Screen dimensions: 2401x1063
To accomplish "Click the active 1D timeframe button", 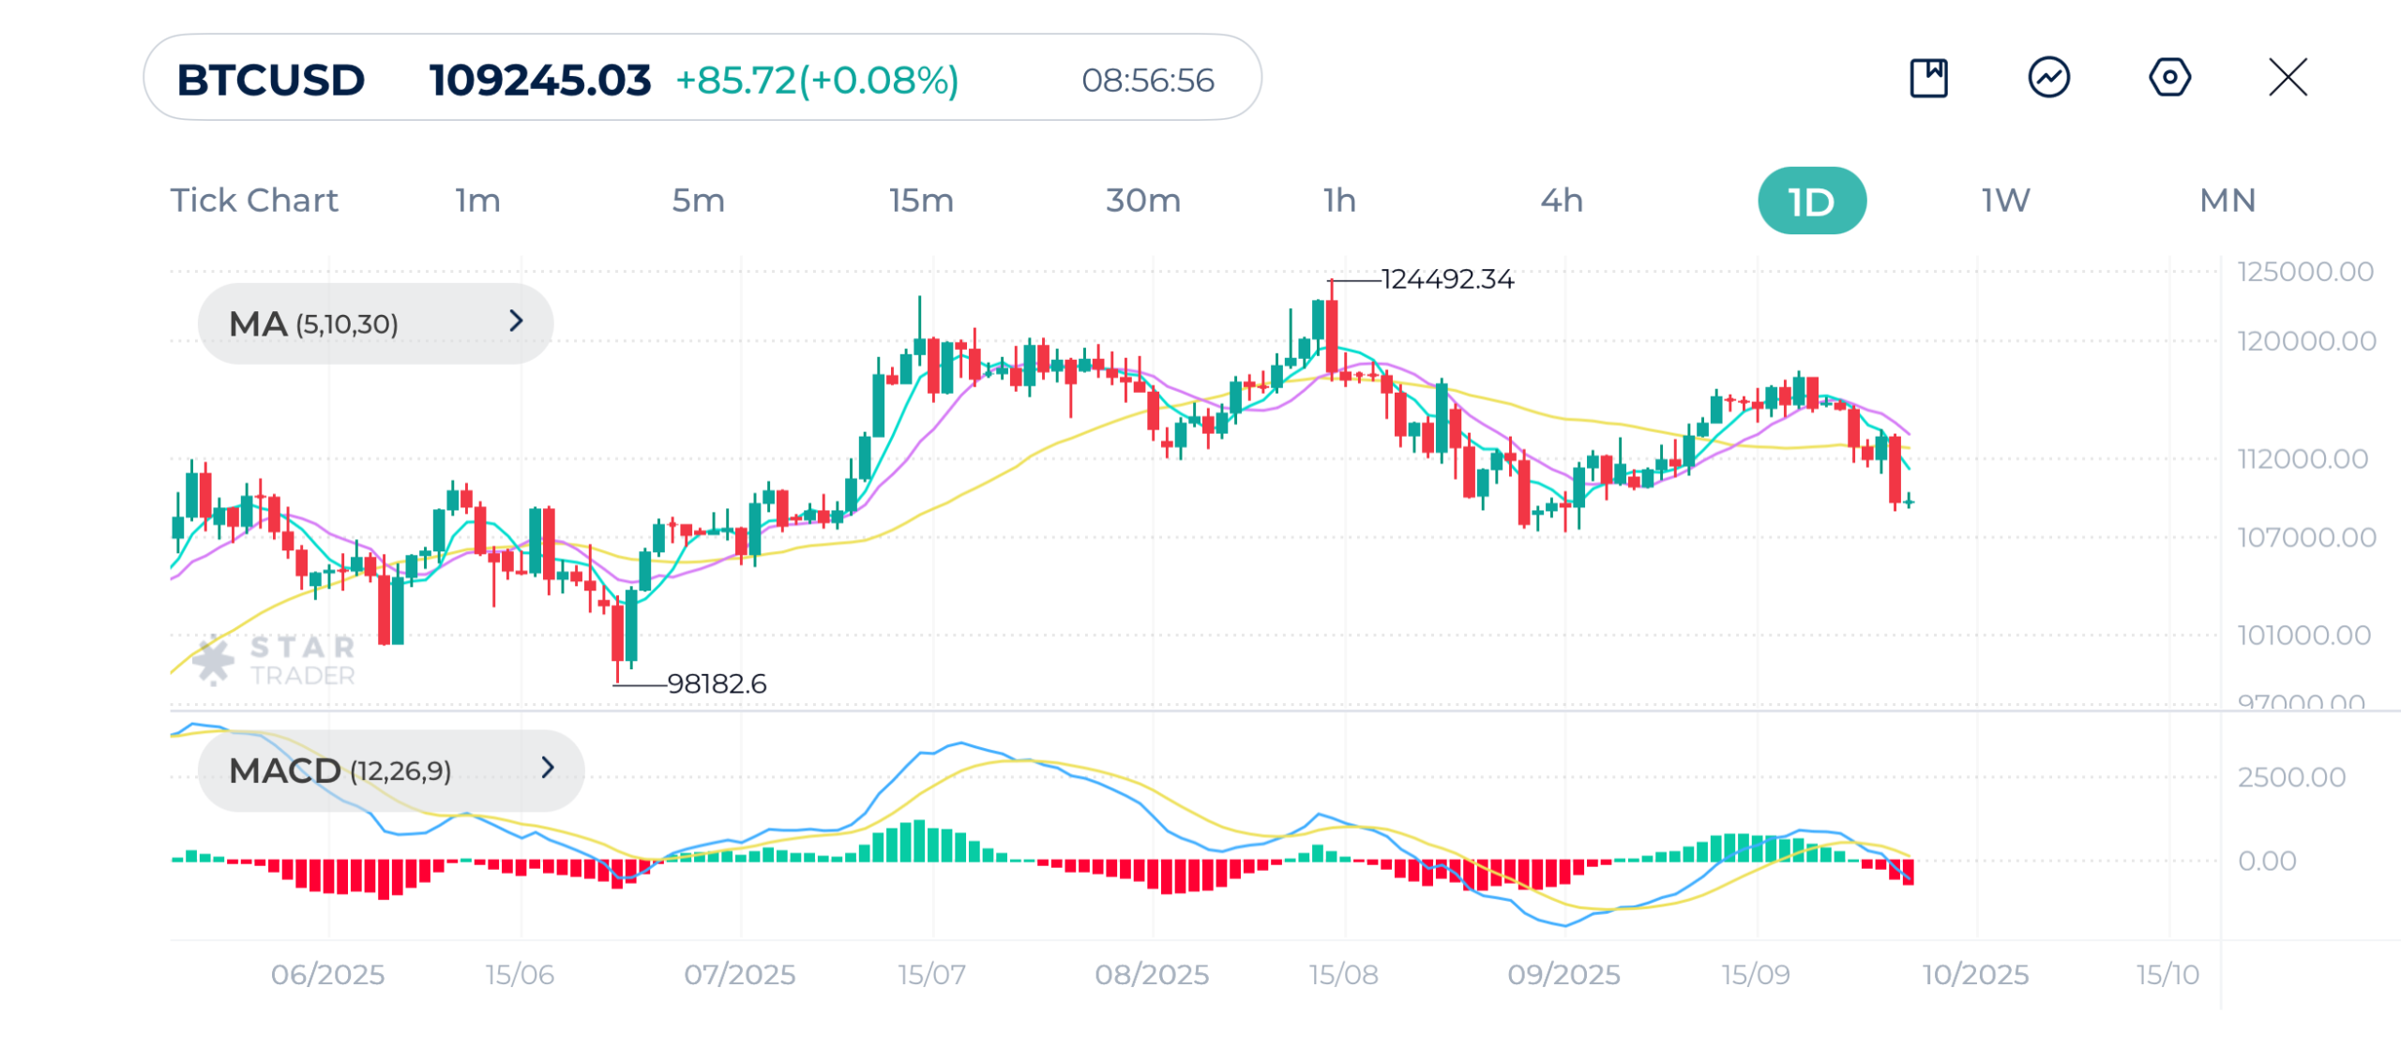I will click(1811, 201).
